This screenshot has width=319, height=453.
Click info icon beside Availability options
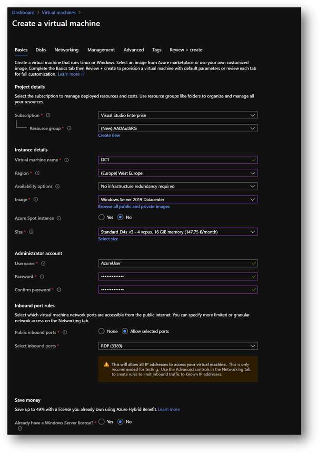pyautogui.click(x=58, y=187)
